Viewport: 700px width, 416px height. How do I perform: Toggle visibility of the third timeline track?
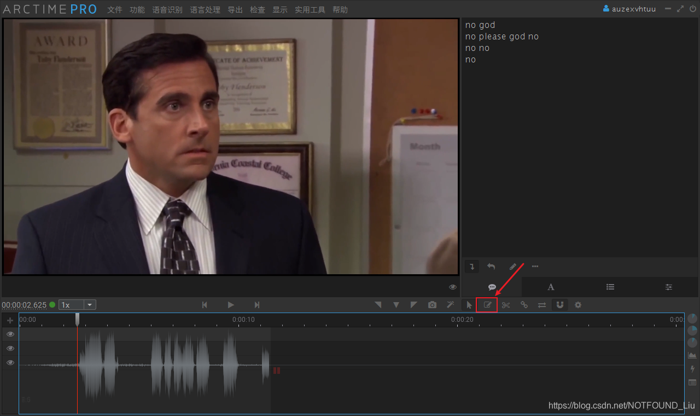pos(10,362)
